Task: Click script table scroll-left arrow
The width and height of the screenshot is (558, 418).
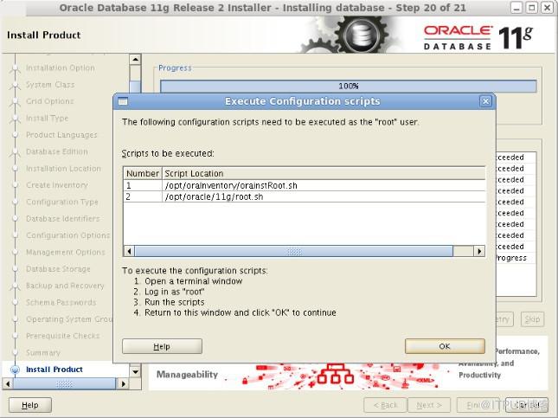Action: pos(129,251)
